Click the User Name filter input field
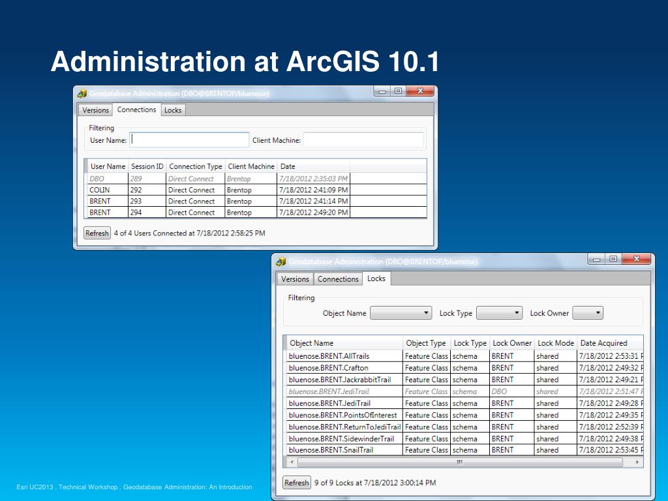 coord(189,140)
